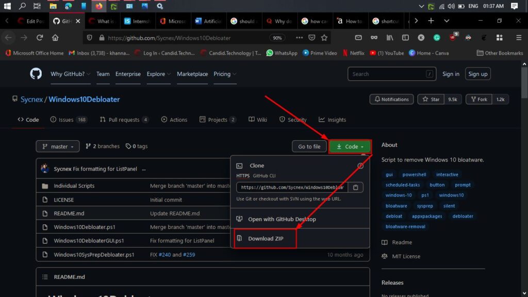Go to Firefox home icon
This screenshot has height=297, width=528.
pos(55,38)
